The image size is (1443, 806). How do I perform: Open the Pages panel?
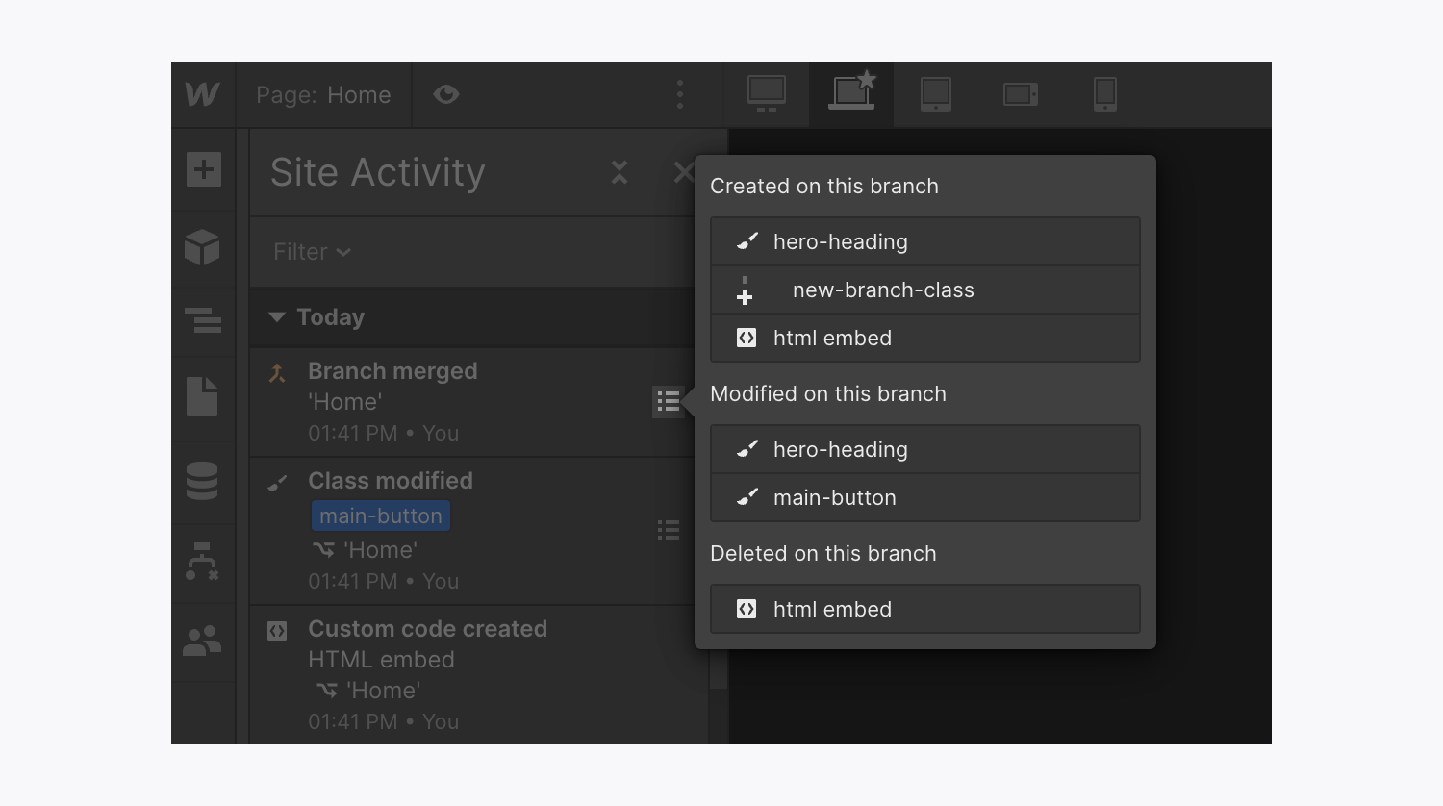coord(203,396)
